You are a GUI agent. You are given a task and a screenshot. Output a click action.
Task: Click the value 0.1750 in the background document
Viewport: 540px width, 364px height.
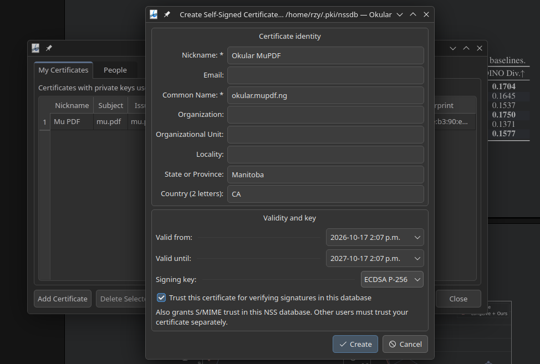point(503,115)
